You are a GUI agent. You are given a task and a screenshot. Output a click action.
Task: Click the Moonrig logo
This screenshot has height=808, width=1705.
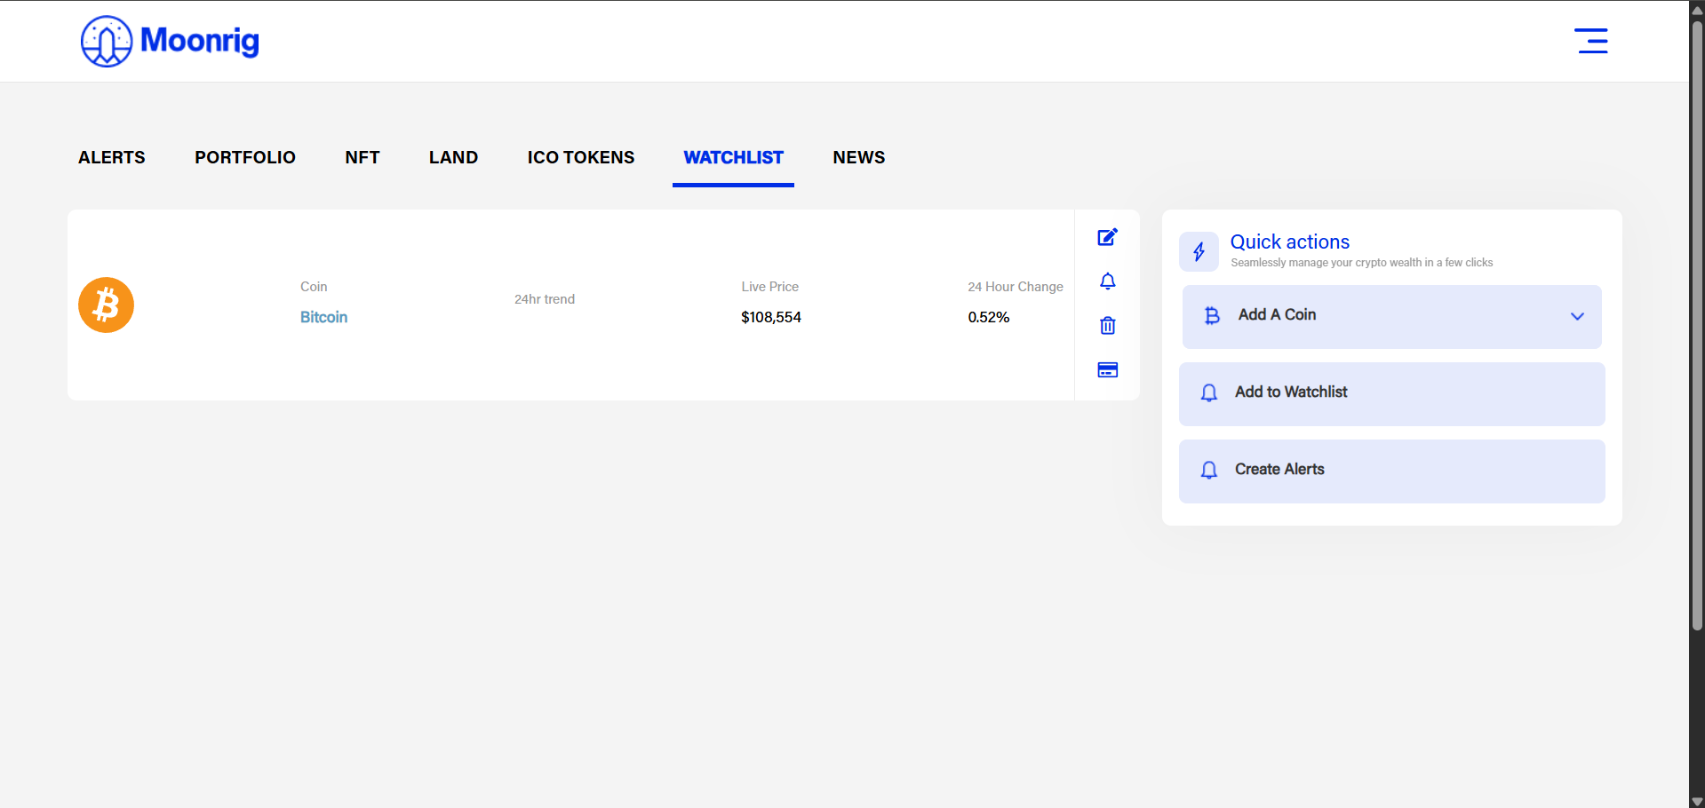click(170, 41)
